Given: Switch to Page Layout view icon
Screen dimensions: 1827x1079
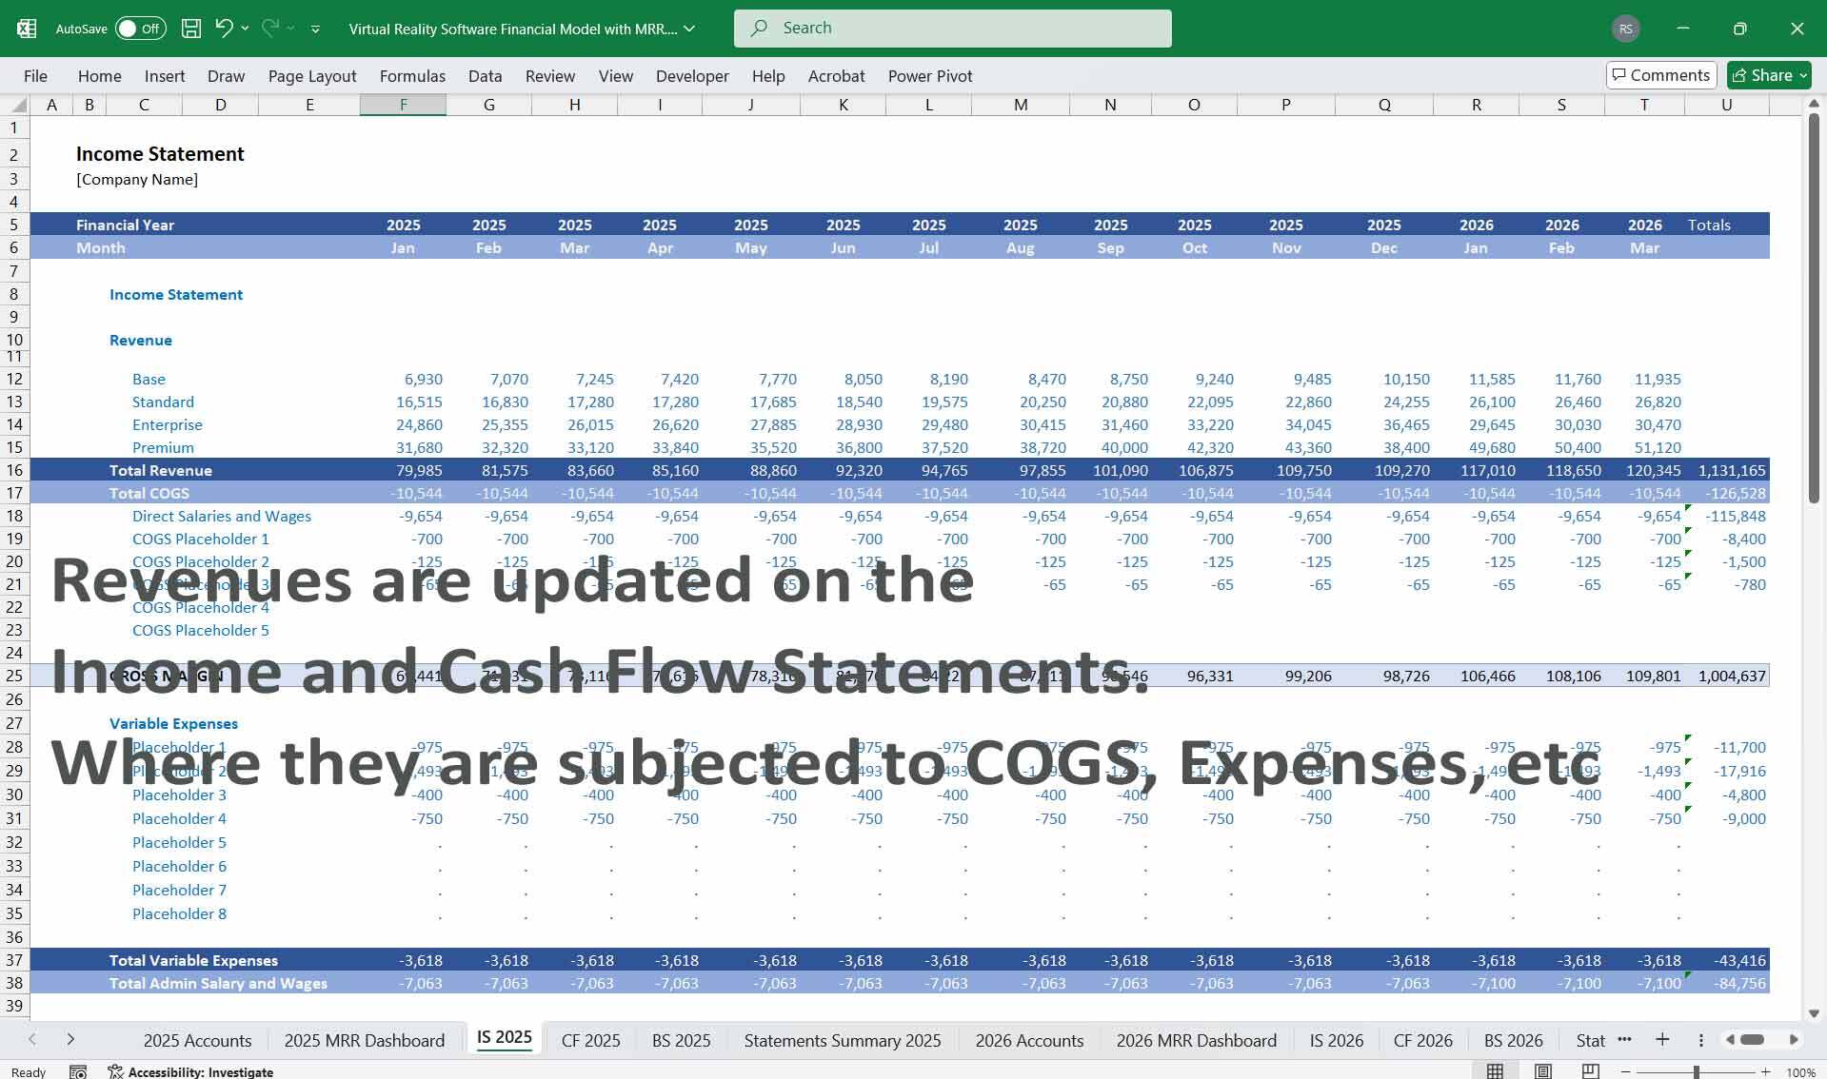Looking at the screenshot, I should [x=1542, y=1071].
